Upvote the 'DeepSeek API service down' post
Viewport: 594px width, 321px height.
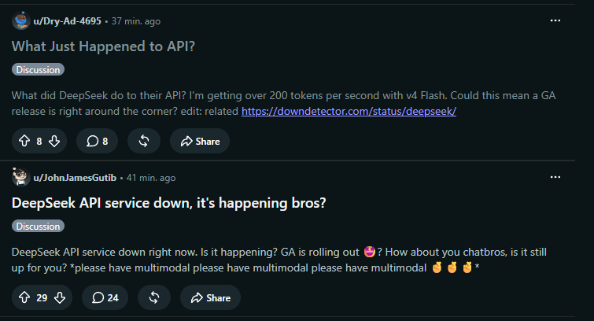[x=24, y=297]
